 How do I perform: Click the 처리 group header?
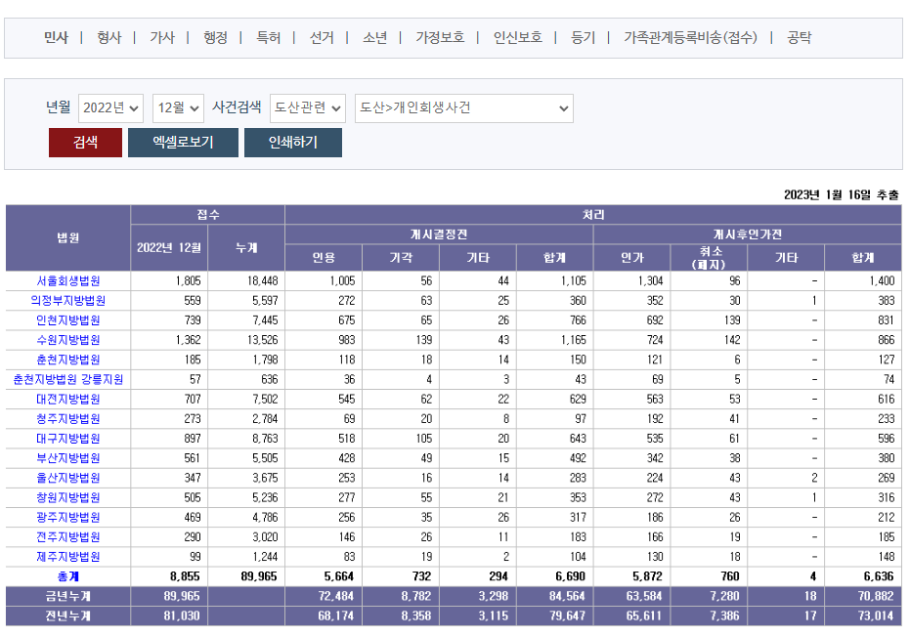[593, 215]
